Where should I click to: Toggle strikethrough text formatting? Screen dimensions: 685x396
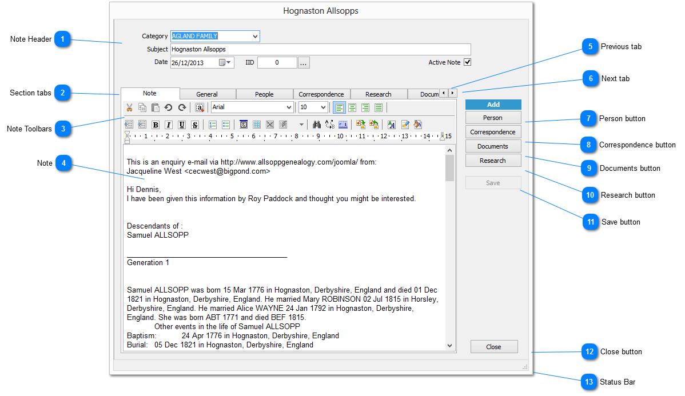(195, 125)
